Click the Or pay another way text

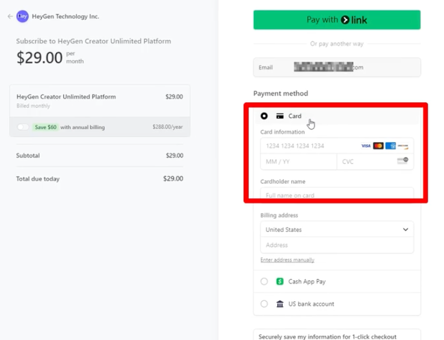pyautogui.click(x=337, y=43)
